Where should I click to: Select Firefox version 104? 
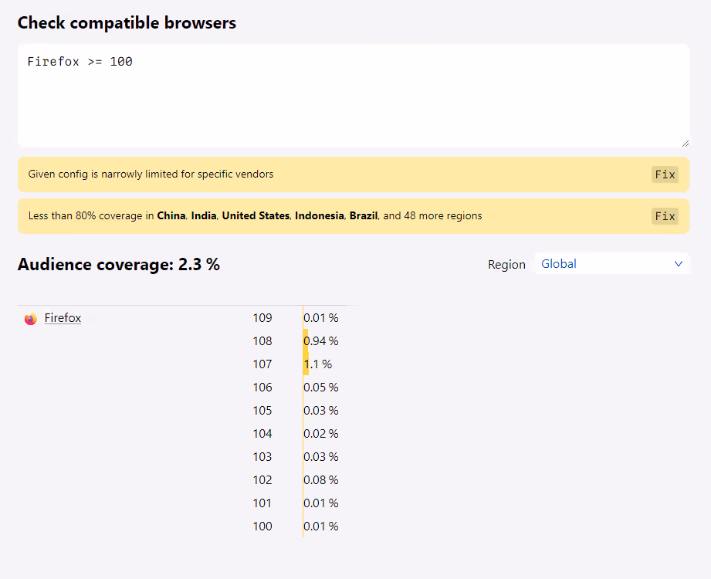point(262,433)
